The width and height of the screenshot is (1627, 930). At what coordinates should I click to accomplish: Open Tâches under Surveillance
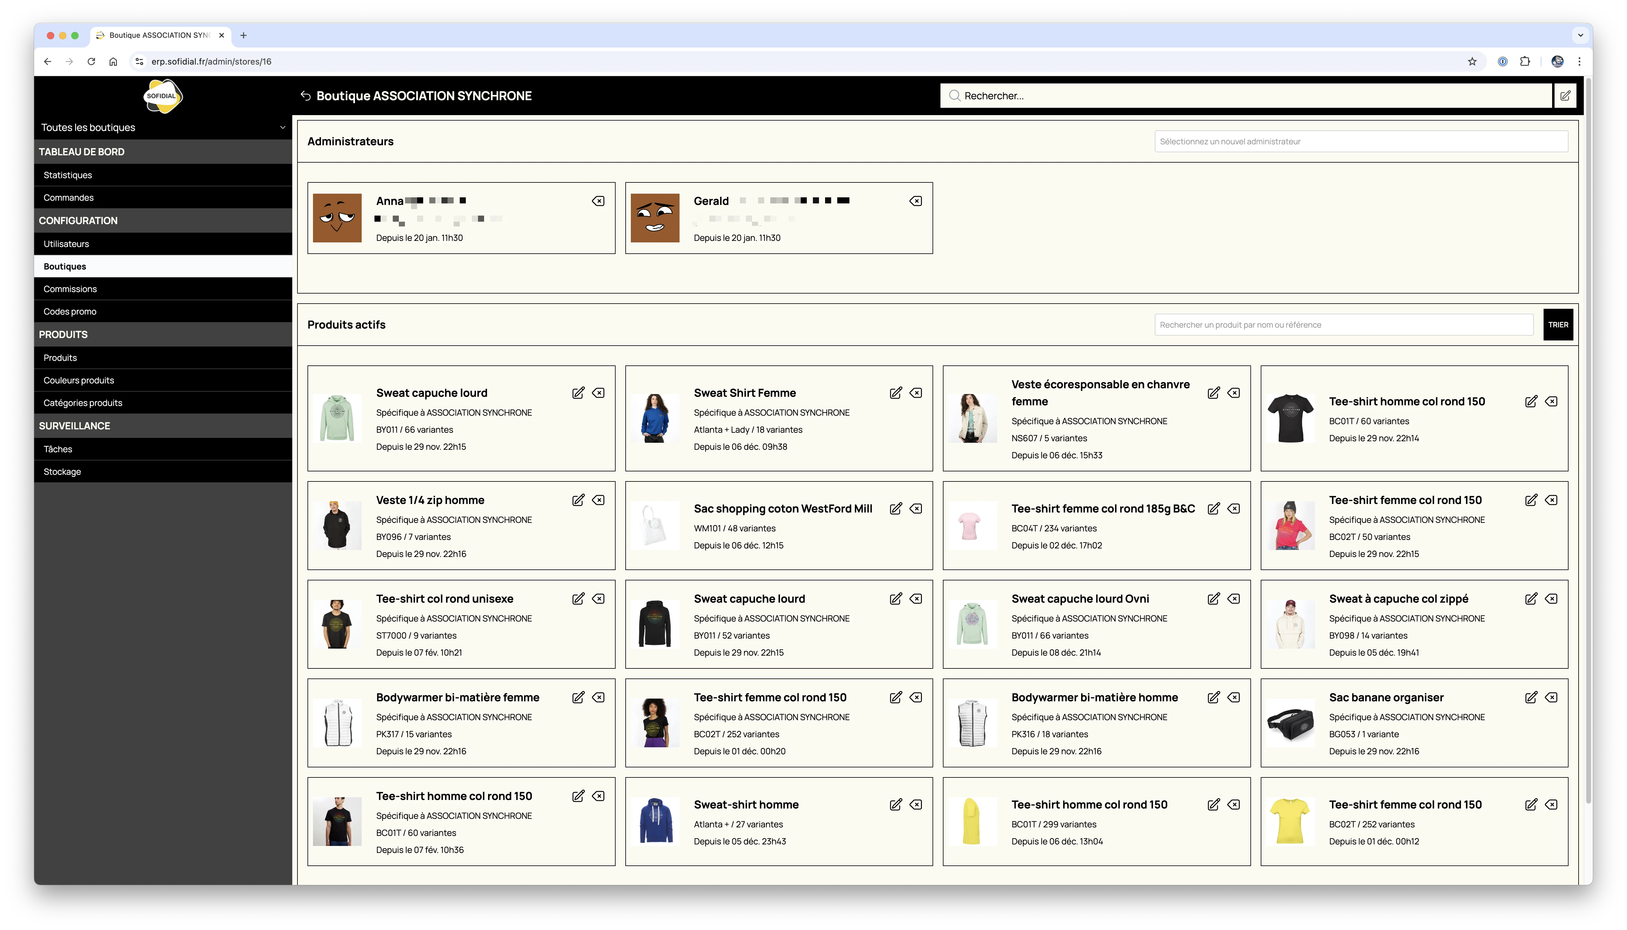point(163,449)
